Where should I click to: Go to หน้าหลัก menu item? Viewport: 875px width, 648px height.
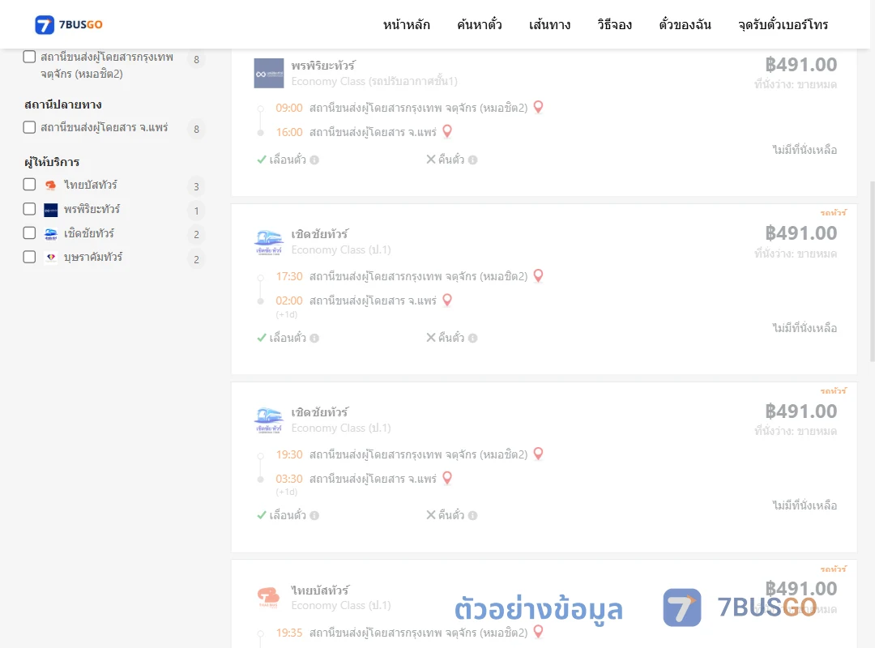click(406, 24)
